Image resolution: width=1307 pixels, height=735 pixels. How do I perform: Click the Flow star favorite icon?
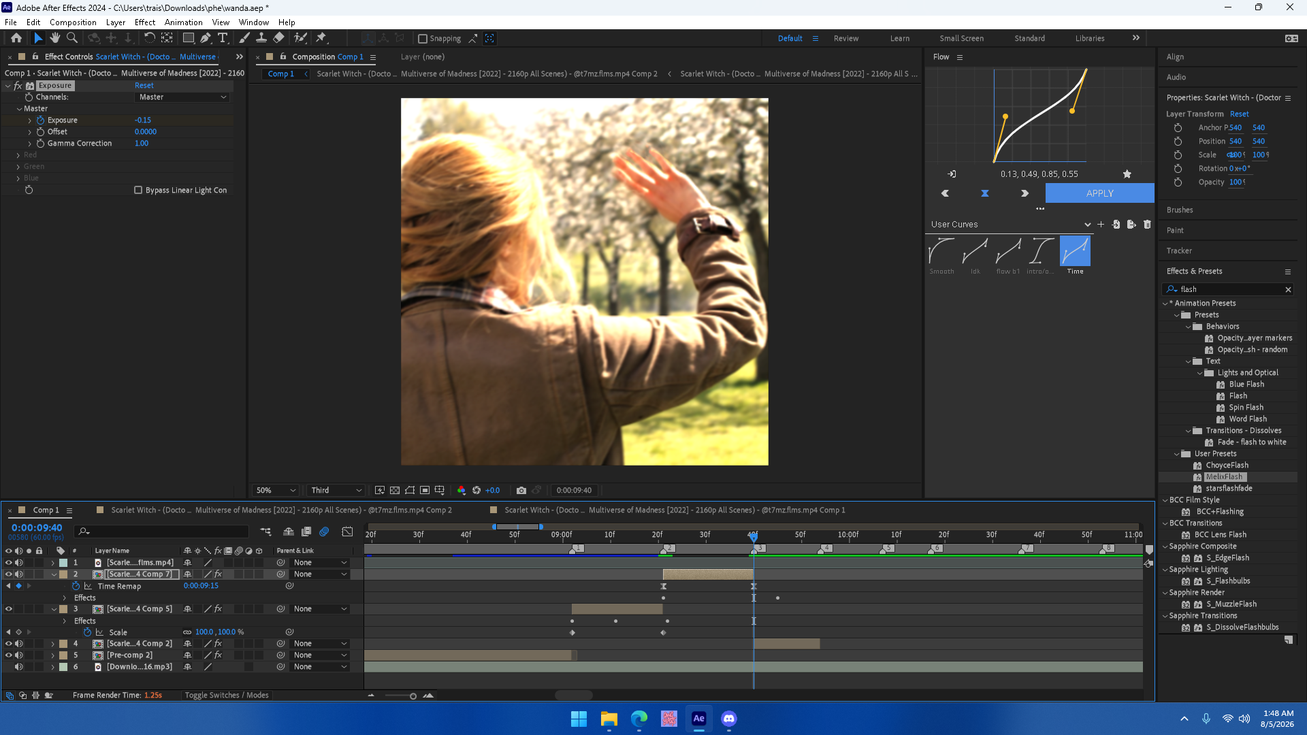click(1127, 174)
